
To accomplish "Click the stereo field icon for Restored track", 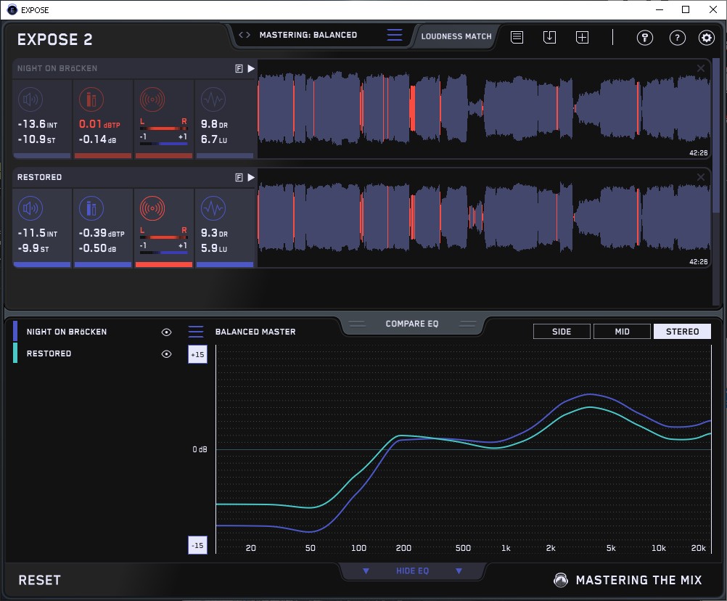I will coord(152,208).
